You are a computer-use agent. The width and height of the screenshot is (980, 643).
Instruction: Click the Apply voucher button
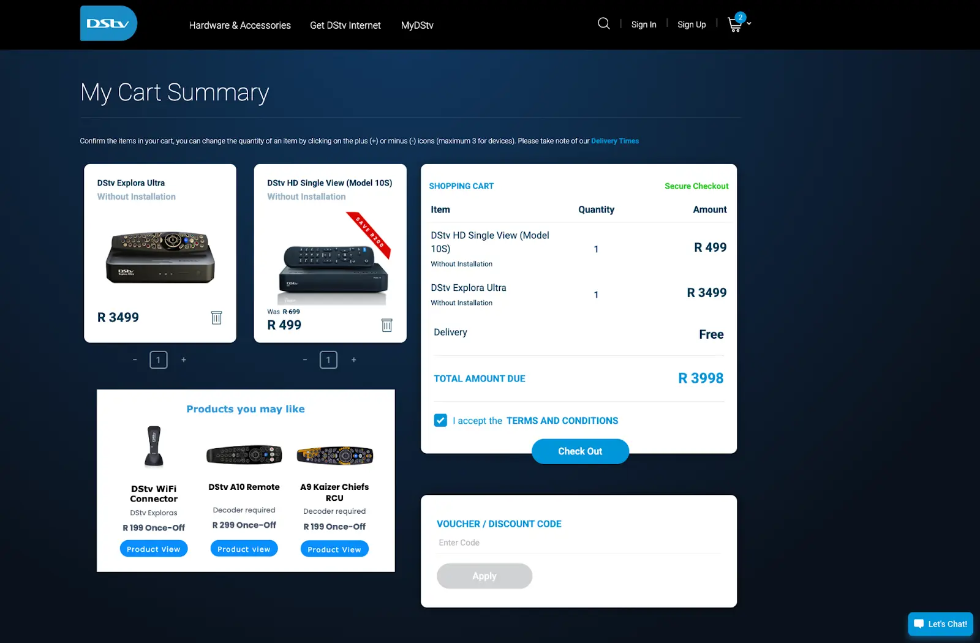(484, 576)
